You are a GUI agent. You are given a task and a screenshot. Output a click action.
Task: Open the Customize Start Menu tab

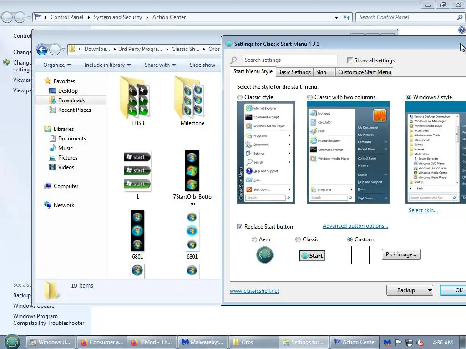click(x=365, y=72)
